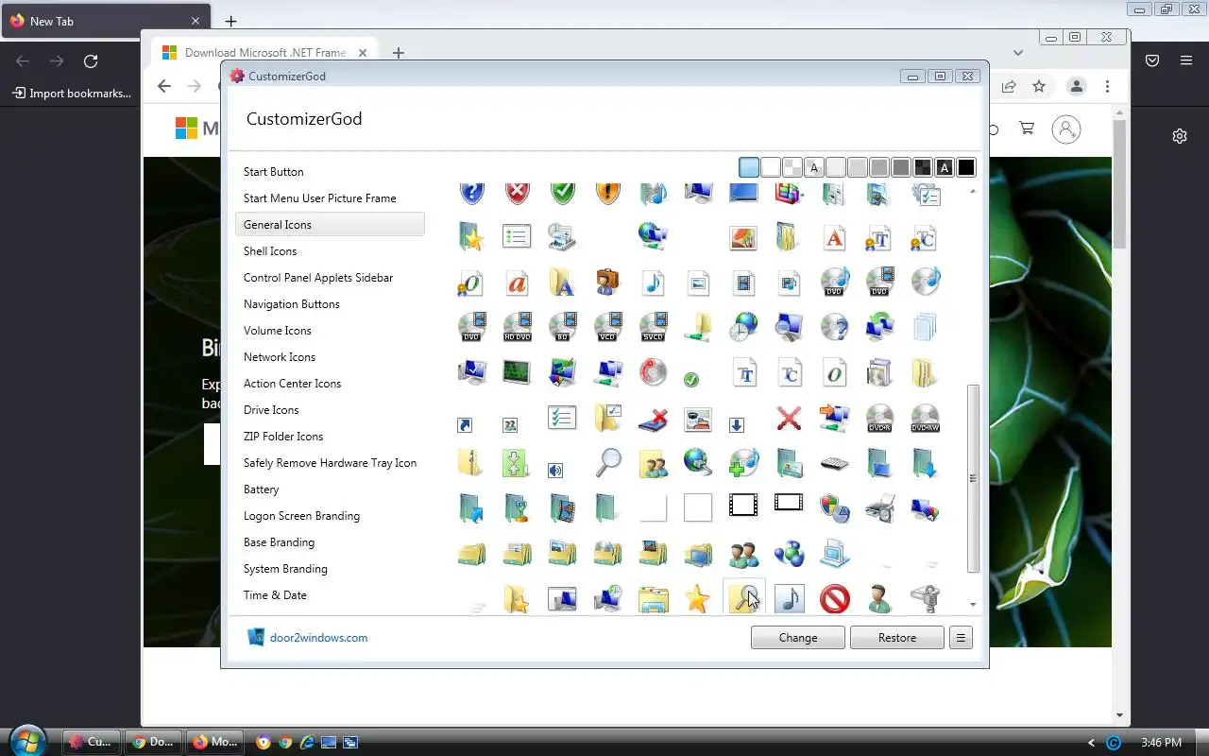The height and width of the screenshot is (756, 1209).
Task: Pick the blue molecule network icon
Action: 789,554
